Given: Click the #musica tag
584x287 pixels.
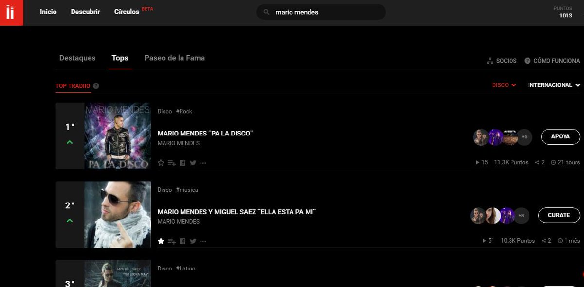Looking at the screenshot, I should 187,190.
